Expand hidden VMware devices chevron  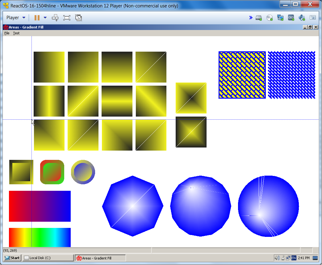251,18
